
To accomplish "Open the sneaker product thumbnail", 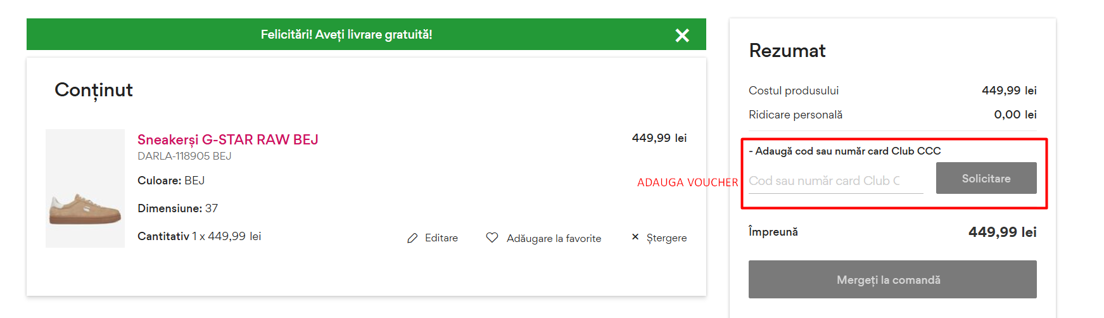I will click(x=85, y=189).
